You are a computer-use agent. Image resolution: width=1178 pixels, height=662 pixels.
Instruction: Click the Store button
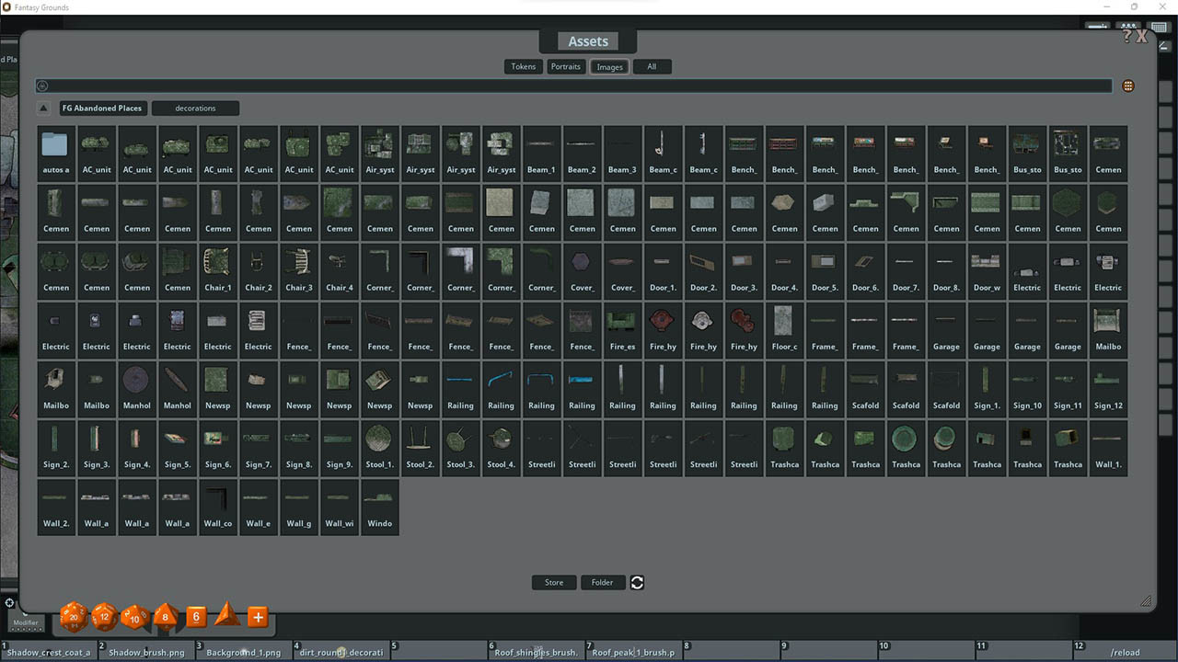tap(553, 582)
